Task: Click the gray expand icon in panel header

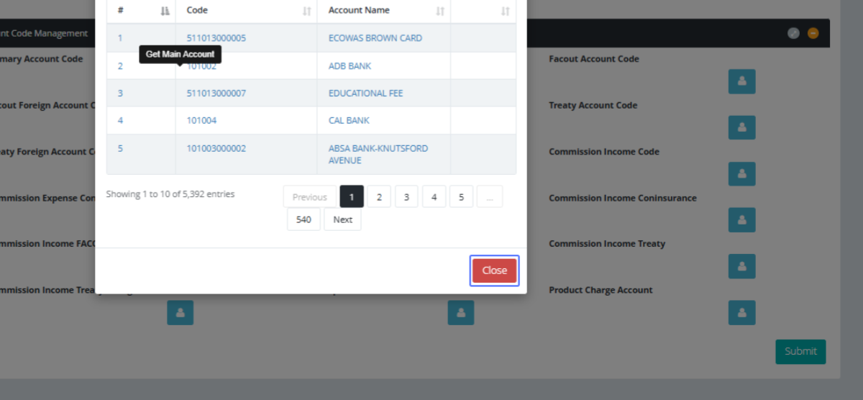Action: point(793,33)
